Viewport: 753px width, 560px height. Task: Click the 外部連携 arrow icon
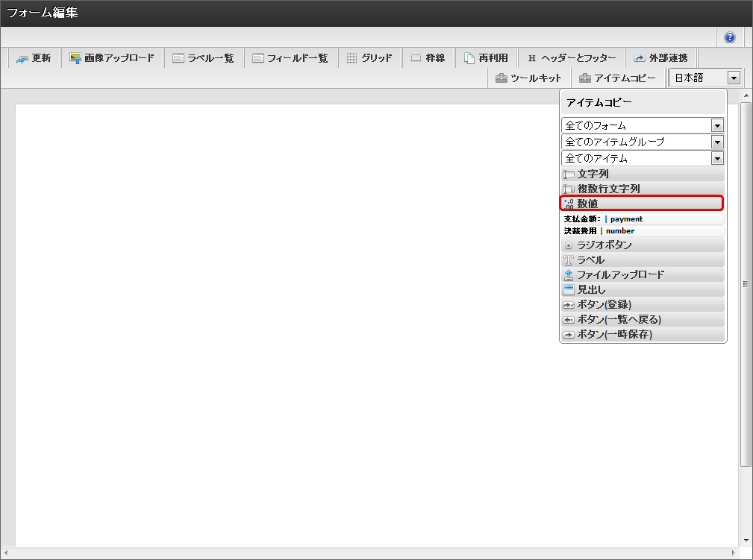pyautogui.click(x=639, y=58)
